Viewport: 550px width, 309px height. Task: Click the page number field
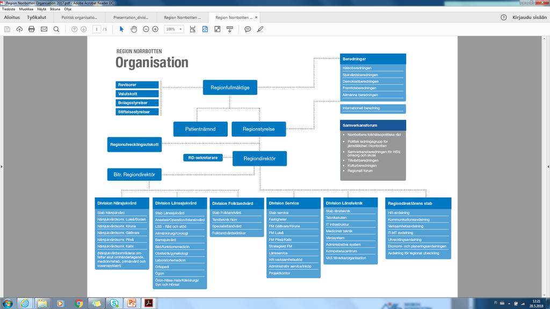click(97, 29)
